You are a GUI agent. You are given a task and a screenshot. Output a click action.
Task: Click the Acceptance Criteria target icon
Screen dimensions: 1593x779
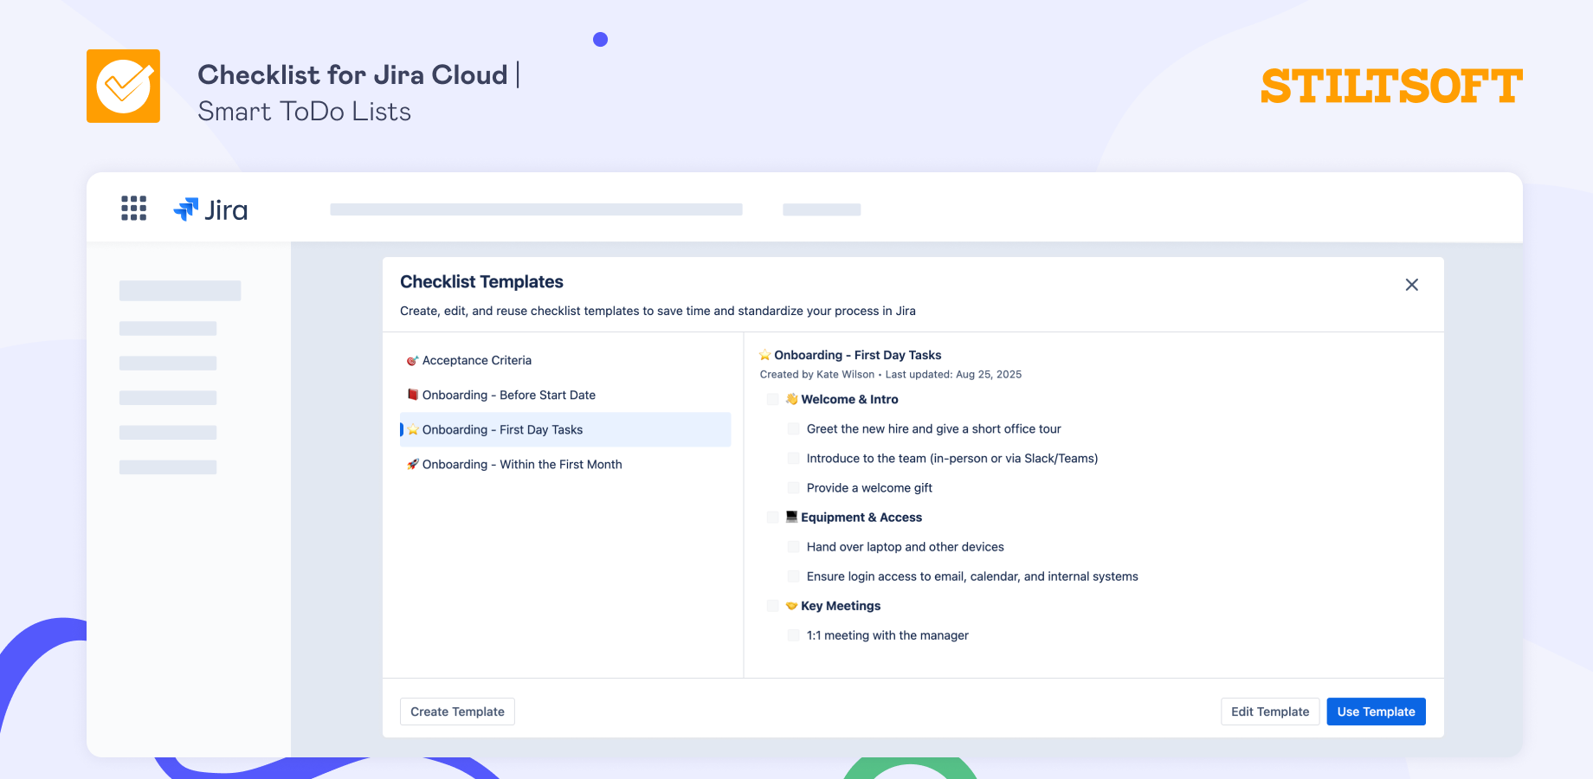pyautogui.click(x=413, y=360)
